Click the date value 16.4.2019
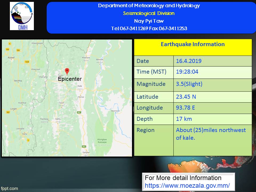 (189, 61)
